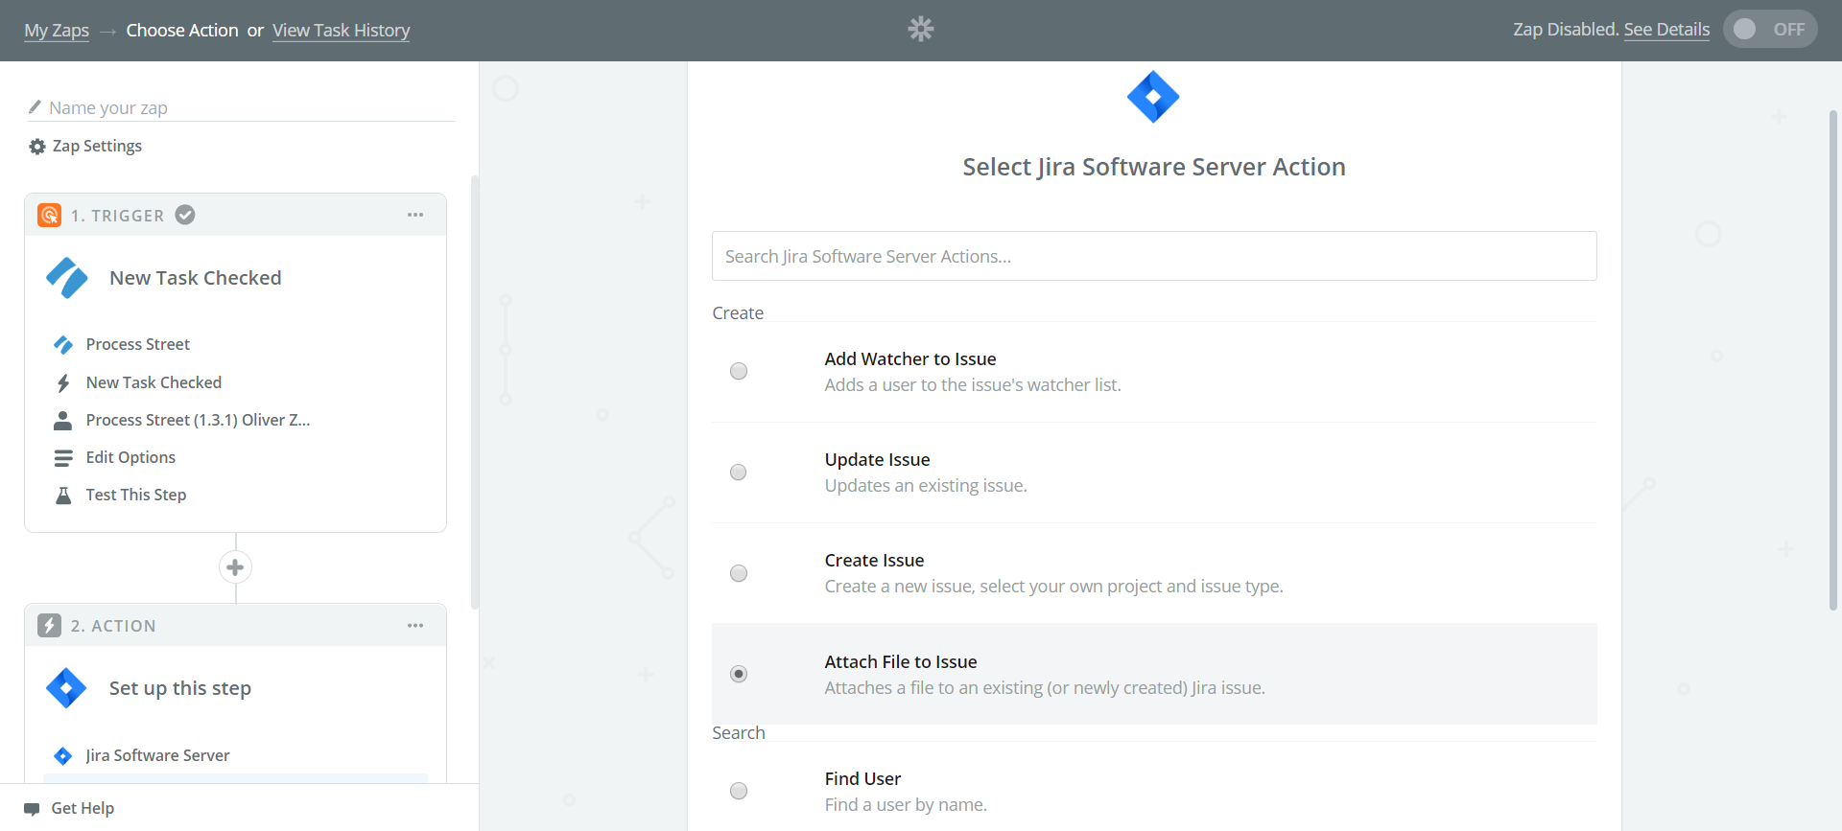
Task: Click the New Task Checked heading
Action: (196, 278)
